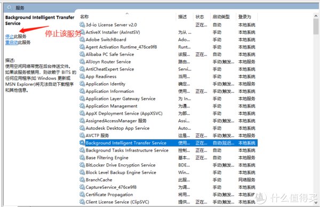Select the AntiCheatExpert Service name
This screenshot has width=320, height=207.
(110, 69)
